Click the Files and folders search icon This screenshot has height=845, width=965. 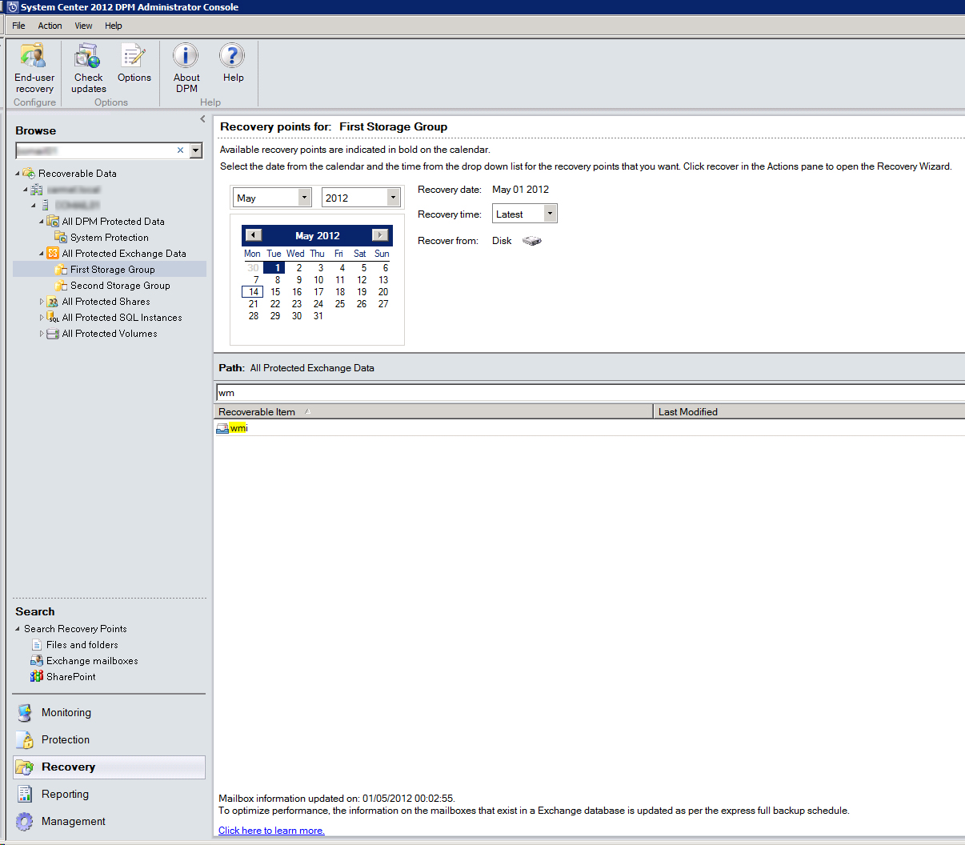pos(37,644)
